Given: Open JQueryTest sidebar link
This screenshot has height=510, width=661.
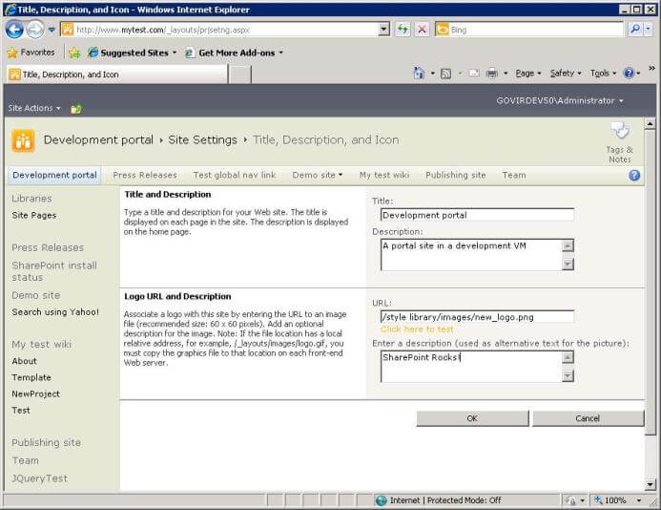Looking at the screenshot, I should click(39, 478).
